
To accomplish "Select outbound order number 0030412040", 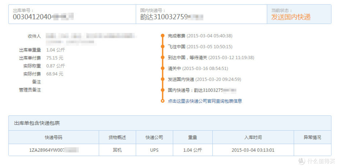I will pyautogui.click(x=43, y=17).
